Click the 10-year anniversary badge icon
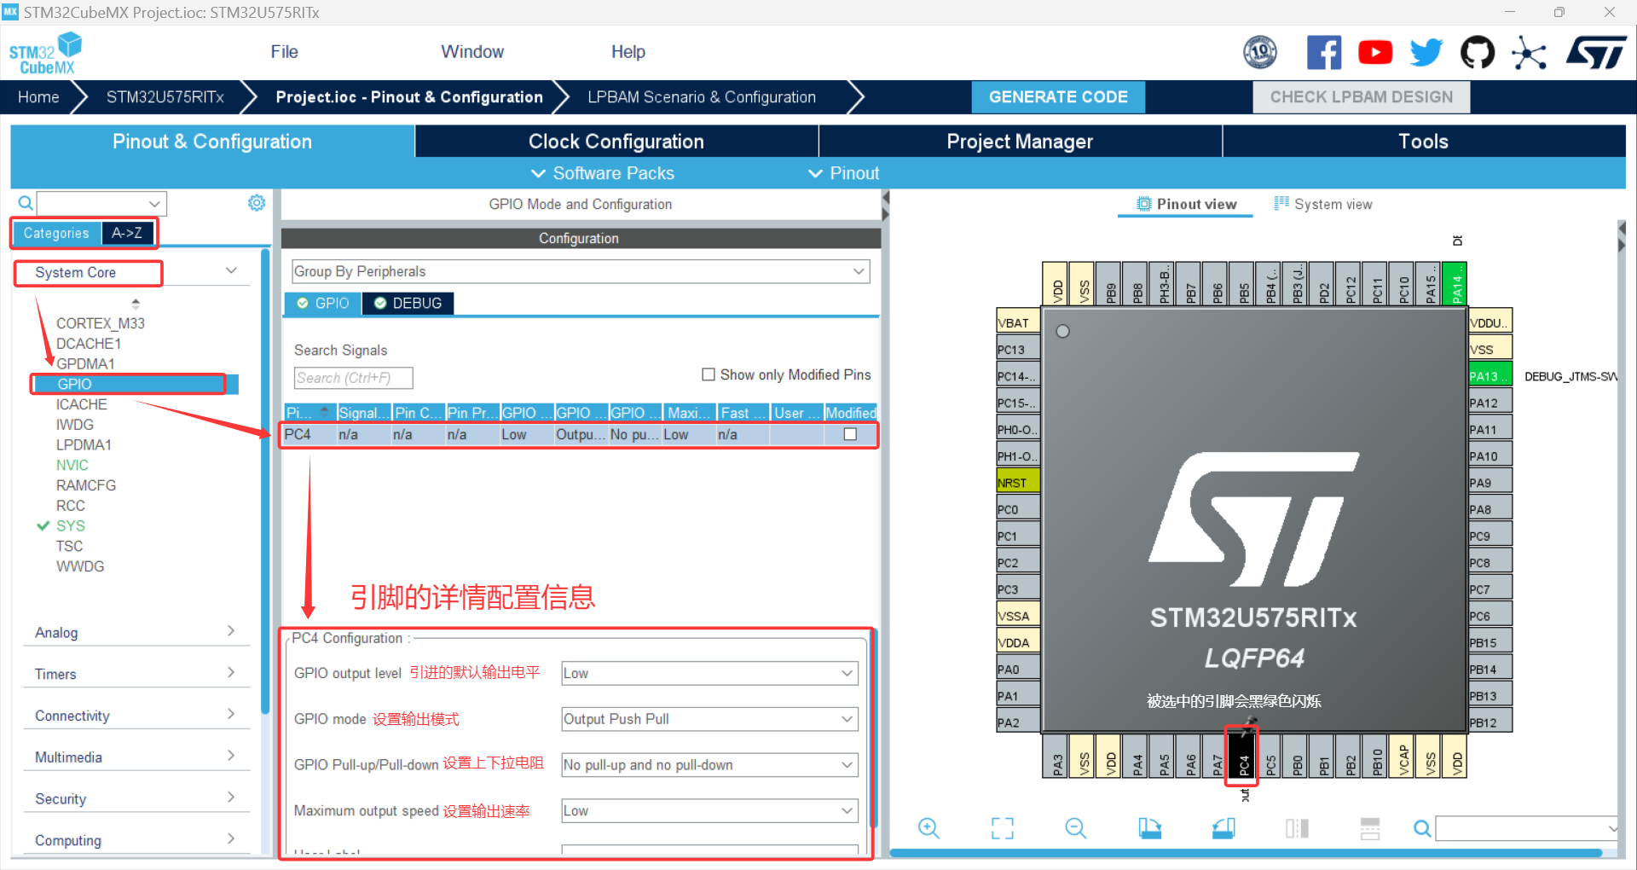Viewport: 1637px width, 870px height. coord(1260,53)
